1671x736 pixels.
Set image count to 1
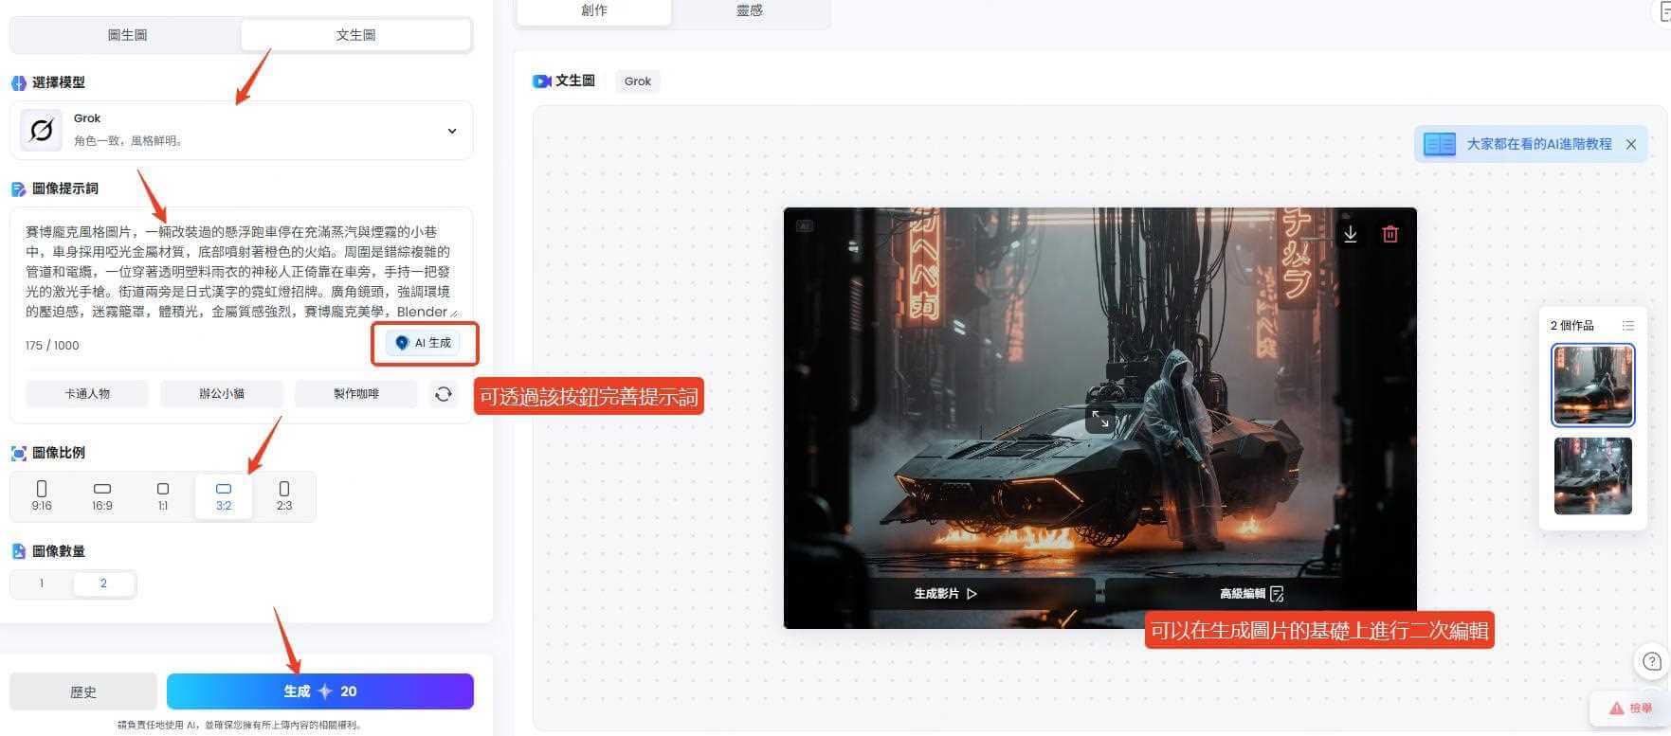(42, 583)
